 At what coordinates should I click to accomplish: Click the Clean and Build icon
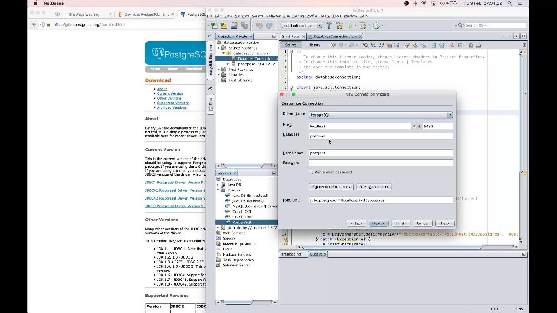tap(339, 26)
